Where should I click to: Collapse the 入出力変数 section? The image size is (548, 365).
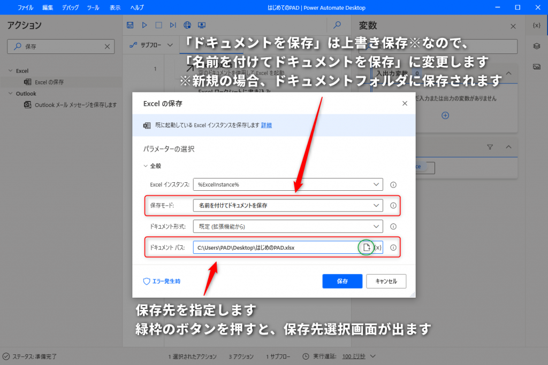tap(509, 73)
